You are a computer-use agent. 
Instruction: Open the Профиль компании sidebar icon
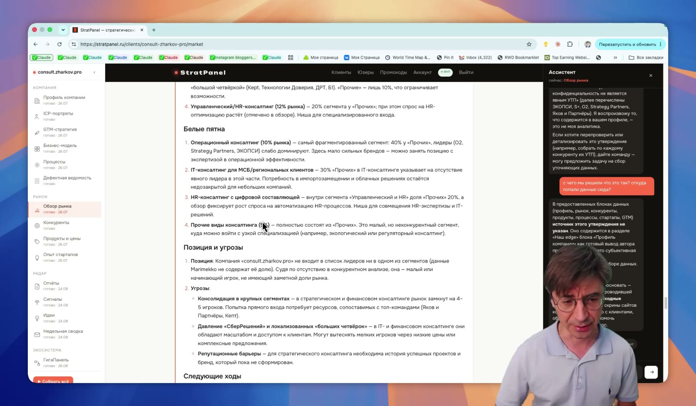click(37, 100)
